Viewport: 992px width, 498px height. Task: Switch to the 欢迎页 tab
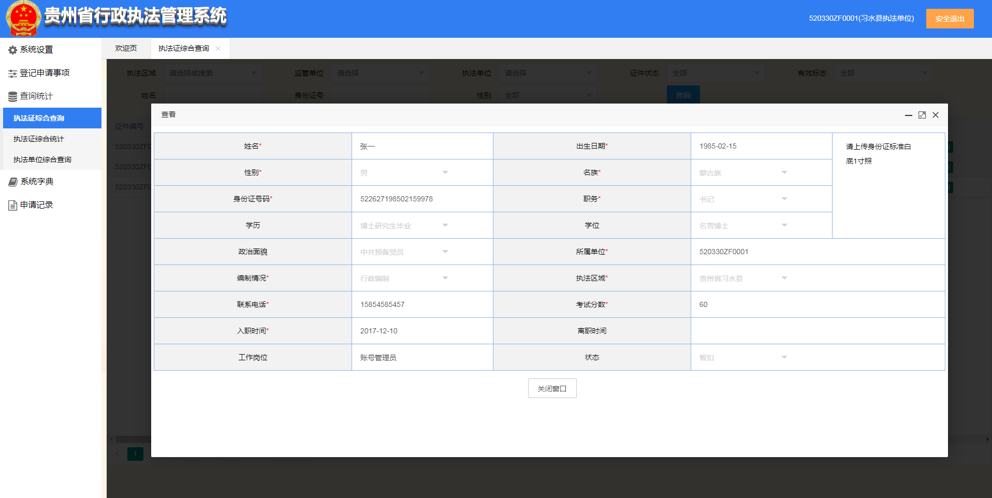coord(126,48)
